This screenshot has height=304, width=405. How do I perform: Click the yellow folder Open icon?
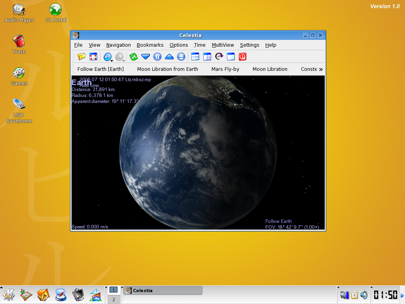pos(81,57)
